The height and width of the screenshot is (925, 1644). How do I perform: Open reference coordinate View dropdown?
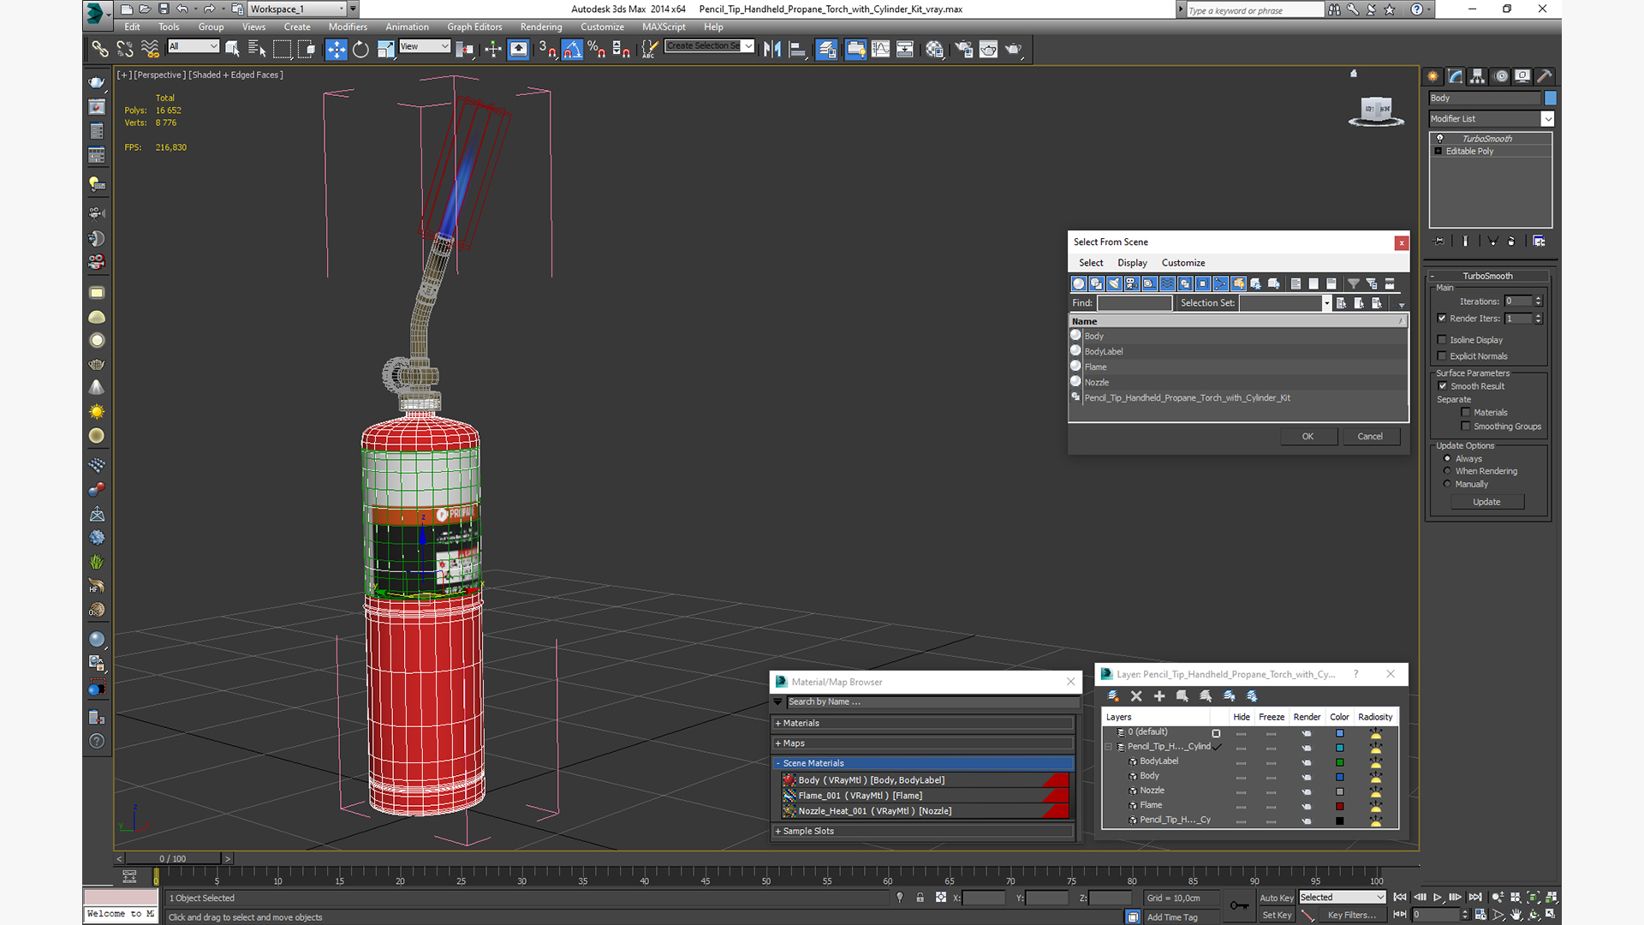[425, 46]
